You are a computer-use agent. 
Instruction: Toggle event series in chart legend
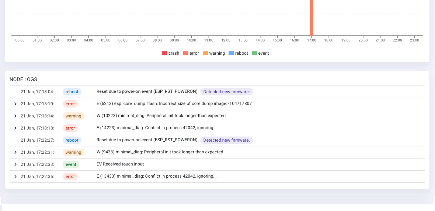(x=260, y=53)
